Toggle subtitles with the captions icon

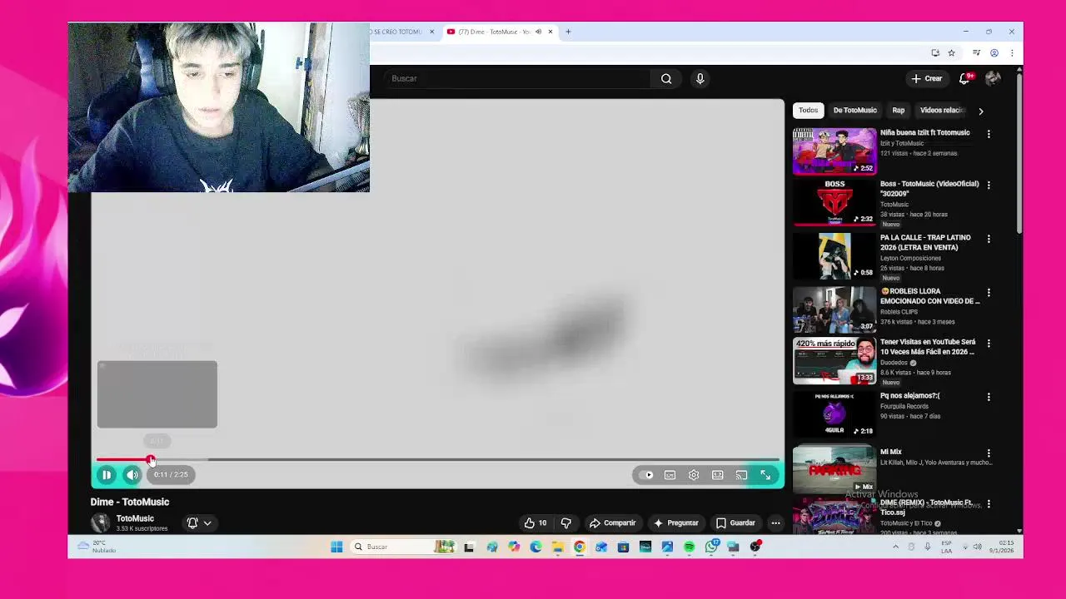coord(670,475)
